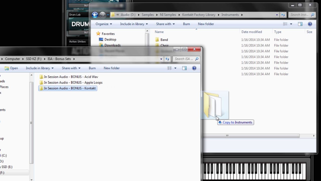This screenshot has height=181, width=321.
Task: Click Audio (D:) in breadcrumb path
Action: 128,15
